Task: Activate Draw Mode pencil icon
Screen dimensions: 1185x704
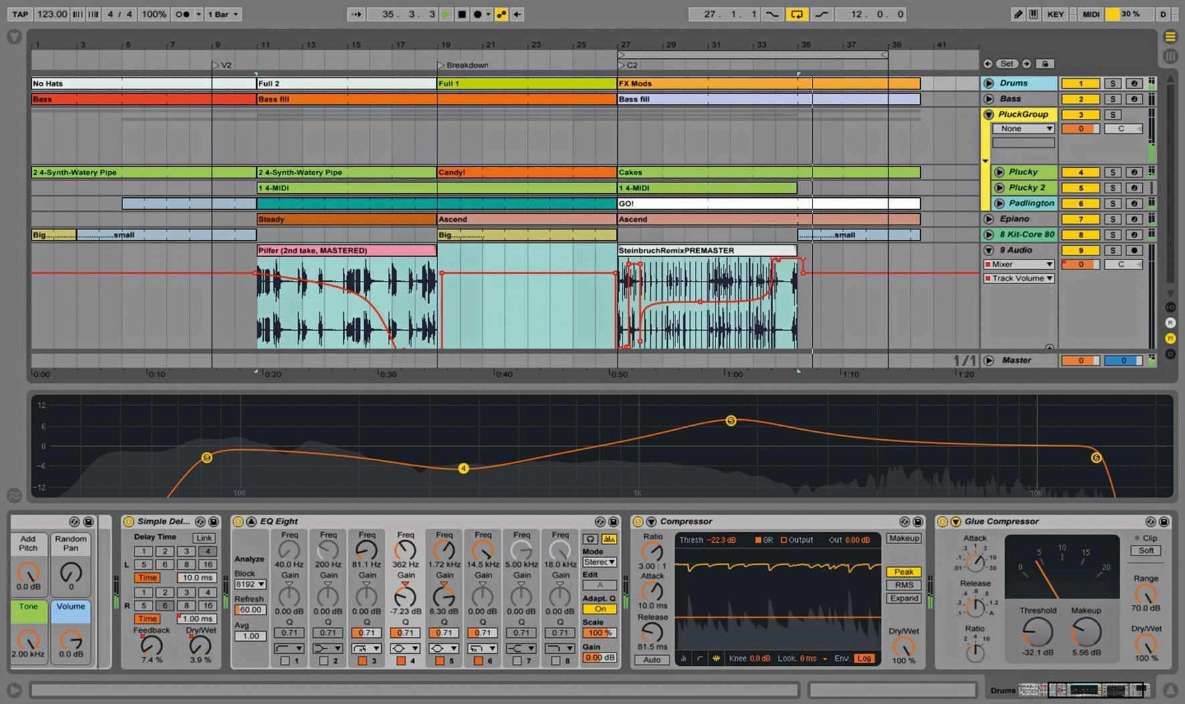Action: pos(1018,14)
